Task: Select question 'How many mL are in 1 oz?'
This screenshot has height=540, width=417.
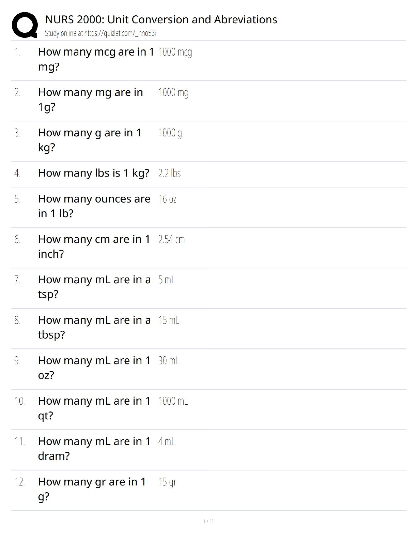Action: pyautogui.click(x=94, y=367)
